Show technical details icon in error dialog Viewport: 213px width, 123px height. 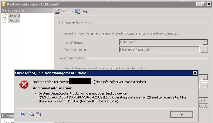(39, 114)
